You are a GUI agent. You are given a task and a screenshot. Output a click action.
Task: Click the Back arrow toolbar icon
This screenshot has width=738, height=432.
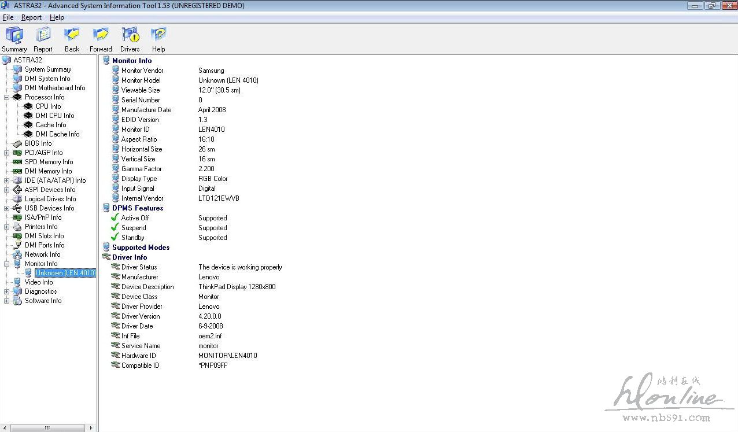(72, 36)
